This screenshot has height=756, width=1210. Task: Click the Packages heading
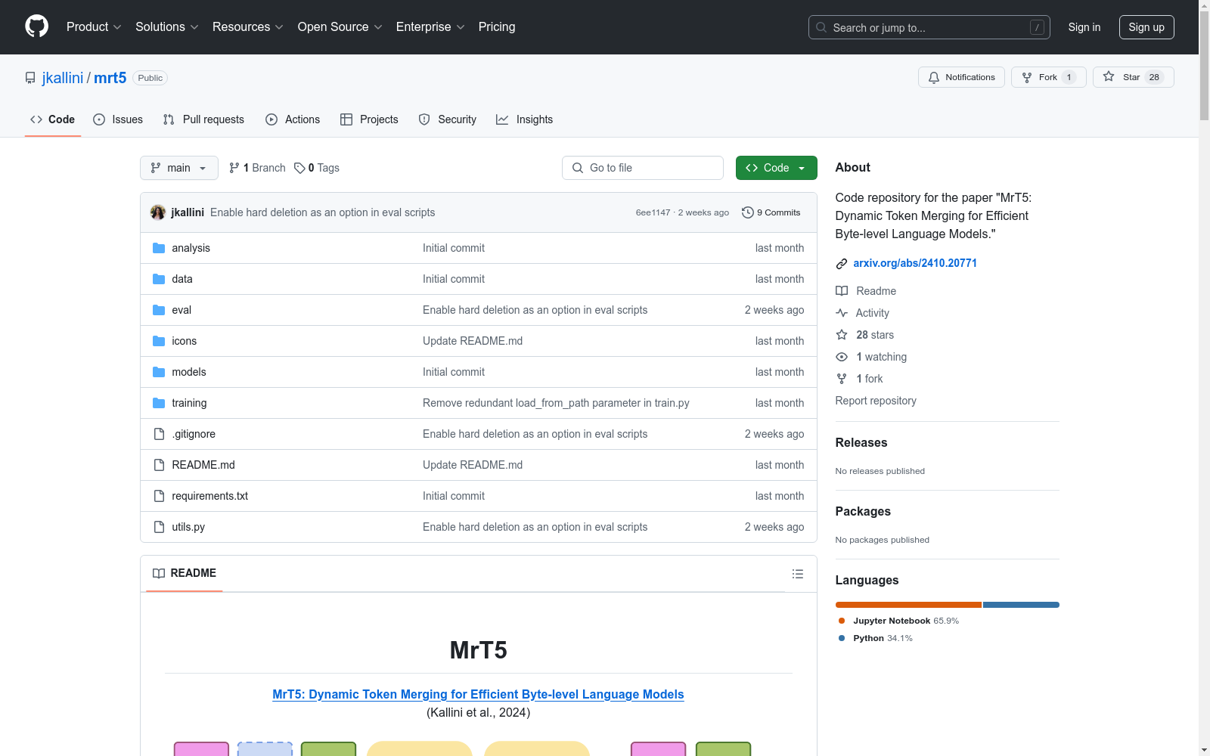pyautogui.click(x=863, y=512)
